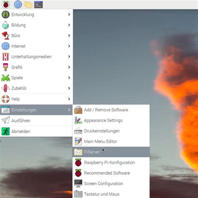Expand the Help submenu arrow
198x198 pixels.
[69, 99]
